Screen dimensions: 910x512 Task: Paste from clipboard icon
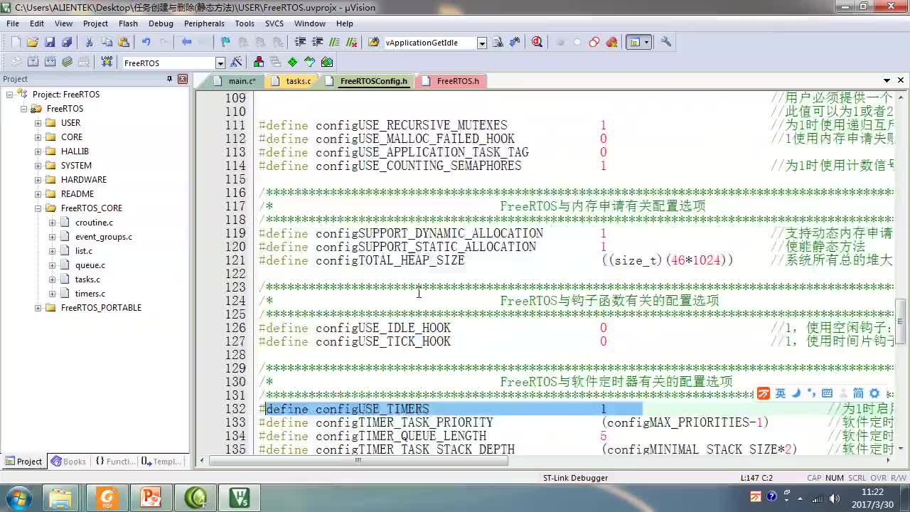124,42
